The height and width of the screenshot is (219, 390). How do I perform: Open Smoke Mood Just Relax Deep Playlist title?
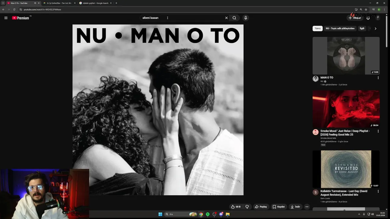pyautogui.click(x=345, y=133)
